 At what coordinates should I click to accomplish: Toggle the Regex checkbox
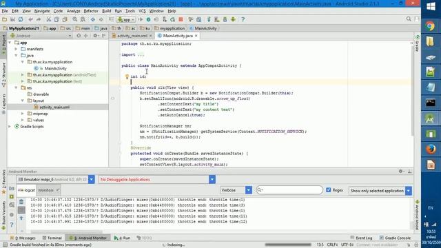(x=328, y=190)
